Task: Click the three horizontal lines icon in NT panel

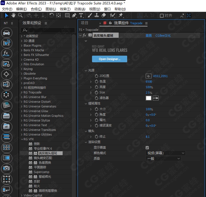Action: click(7, 137)
